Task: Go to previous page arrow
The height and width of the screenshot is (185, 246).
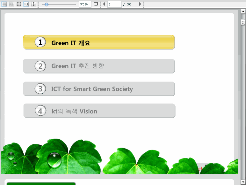Action: (104, 4)
